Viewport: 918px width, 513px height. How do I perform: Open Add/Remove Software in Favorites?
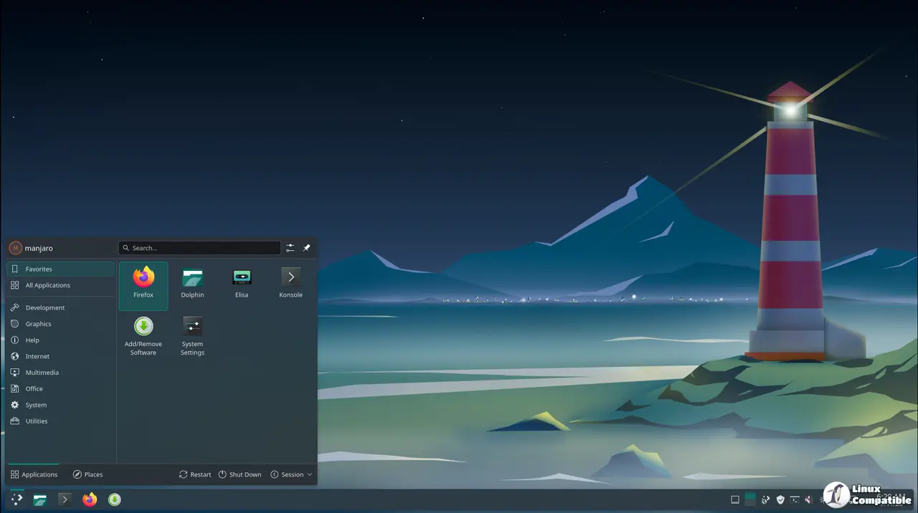pyautogui.click(x=143, y=336)
